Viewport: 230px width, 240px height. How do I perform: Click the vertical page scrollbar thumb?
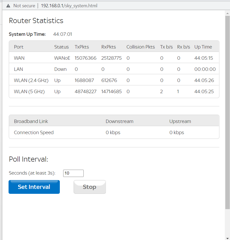[x=227, y=112]
